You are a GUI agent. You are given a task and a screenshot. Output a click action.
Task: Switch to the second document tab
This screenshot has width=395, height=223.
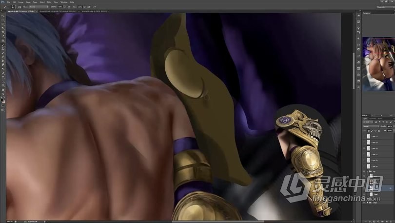[x=59, y=11]
